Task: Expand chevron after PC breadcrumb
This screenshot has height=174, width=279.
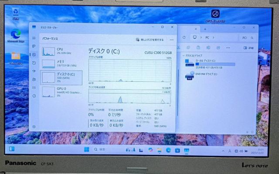Action: click(x=213, y=37)
